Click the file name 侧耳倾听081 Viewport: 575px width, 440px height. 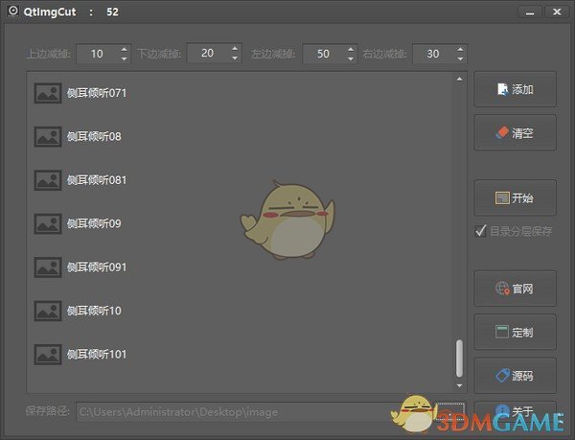click(x=97, y=180)
